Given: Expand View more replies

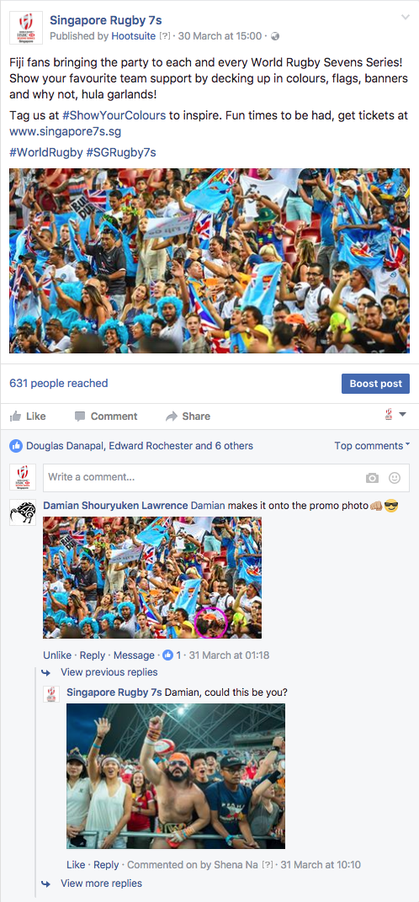Looking at the screenshot, I should (101, 883).
